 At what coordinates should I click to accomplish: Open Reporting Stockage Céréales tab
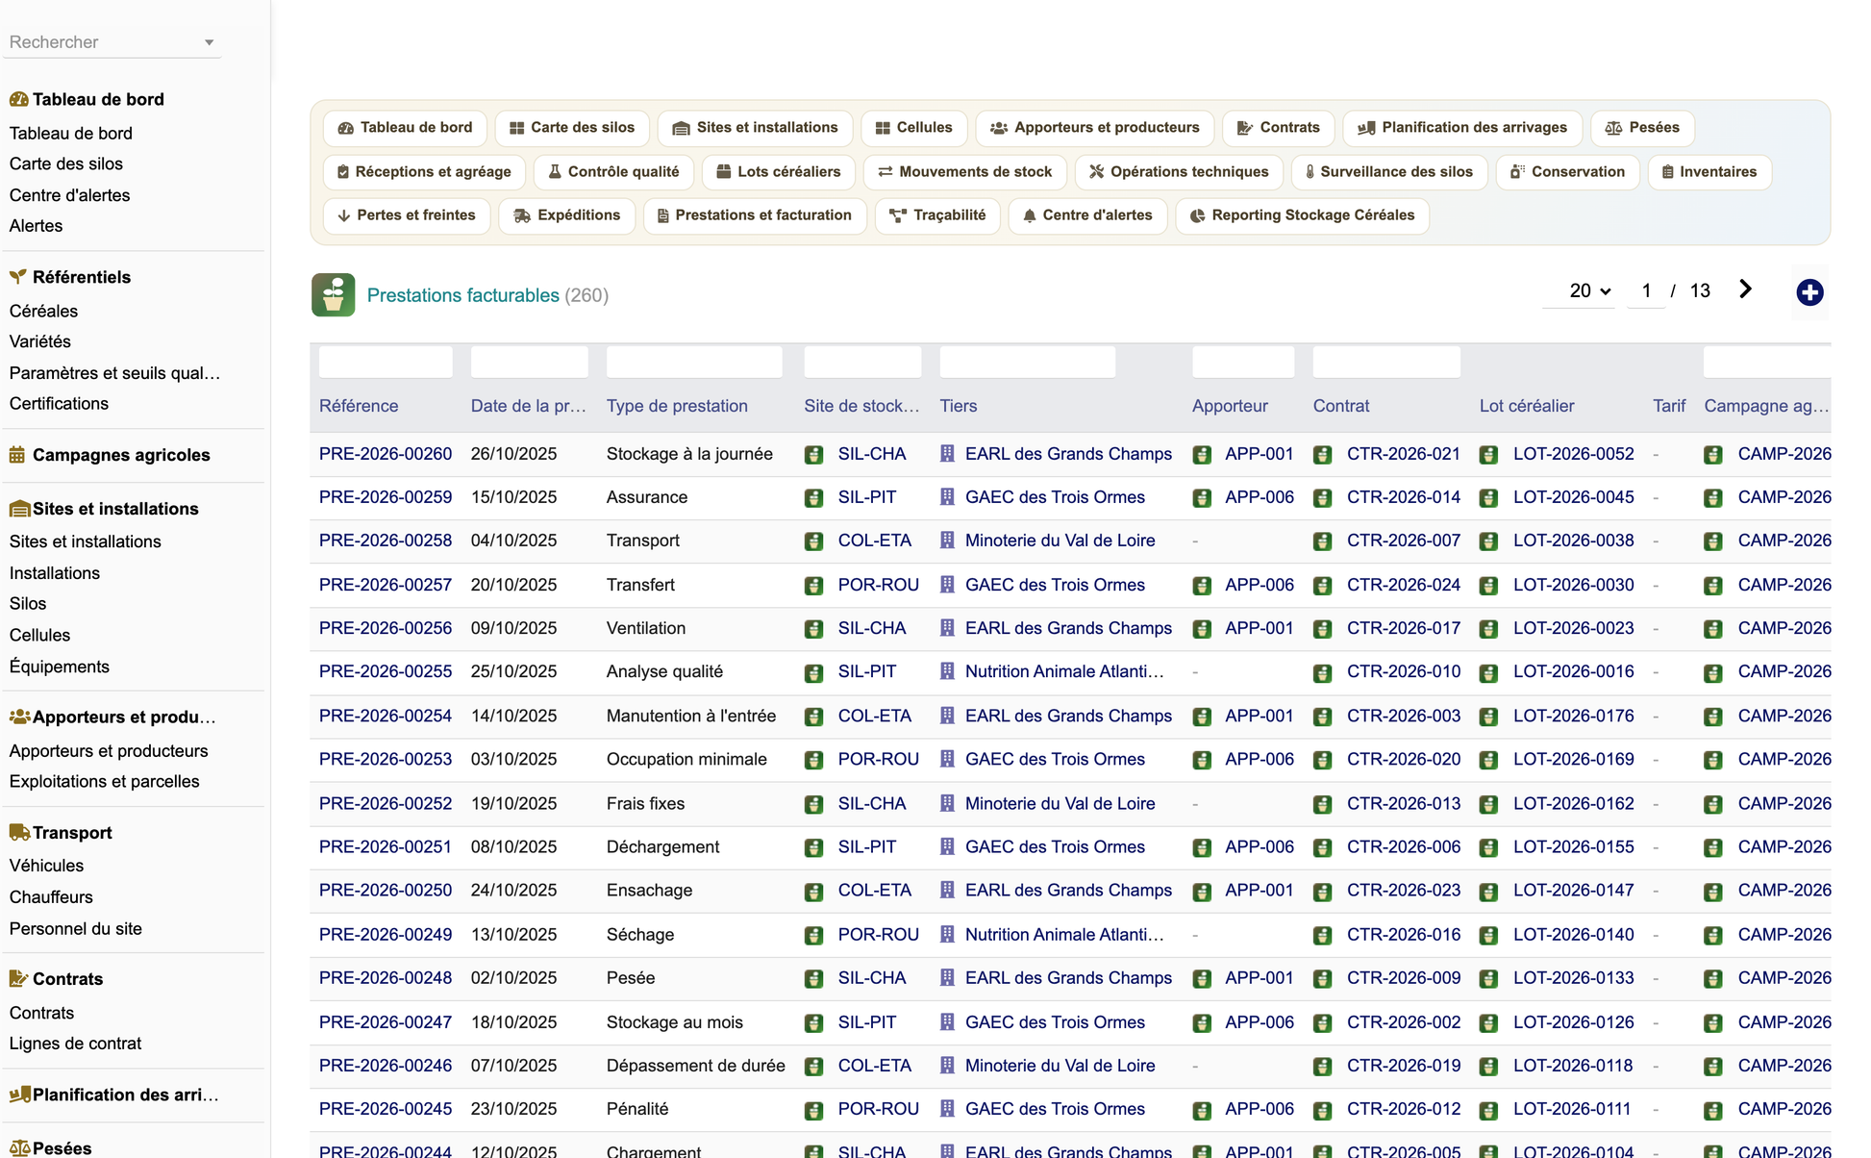pos(1302,215)
